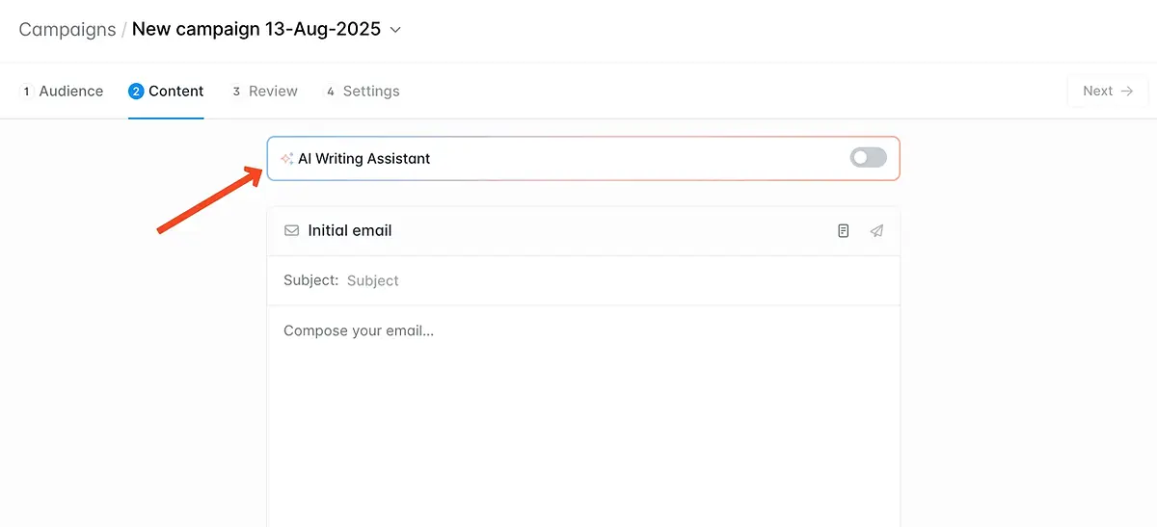Switch to the Audience tab

[70, 92]
